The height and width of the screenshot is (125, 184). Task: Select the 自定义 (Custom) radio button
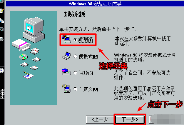point(75,89)
